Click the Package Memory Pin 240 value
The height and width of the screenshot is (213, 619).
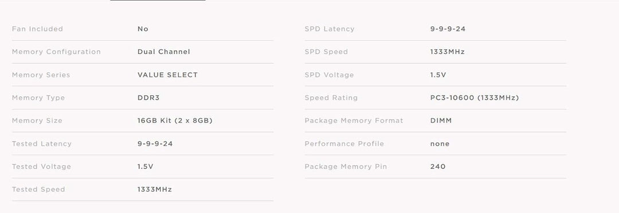(x=438, y=167)
